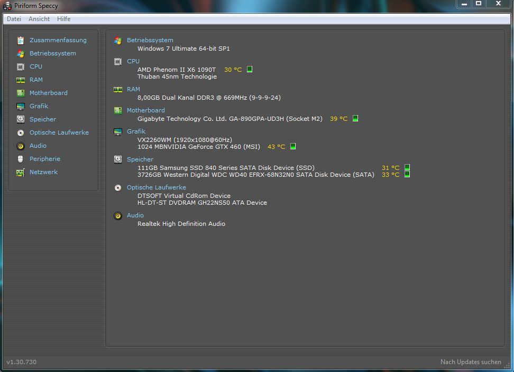Open Optische Laufwerke in the sidebar
The image size is (514, 372).
pos(59,132)
